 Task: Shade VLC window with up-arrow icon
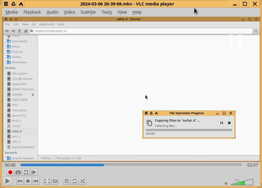pos(21,4)
